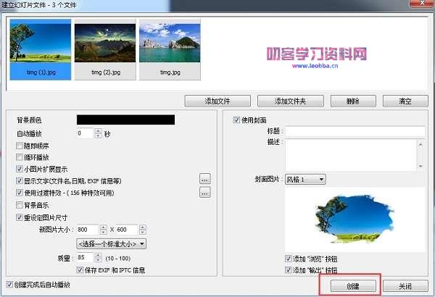
Task: Toggle the 使用过渡特效 checkbox
Action: tap(20, 193)
